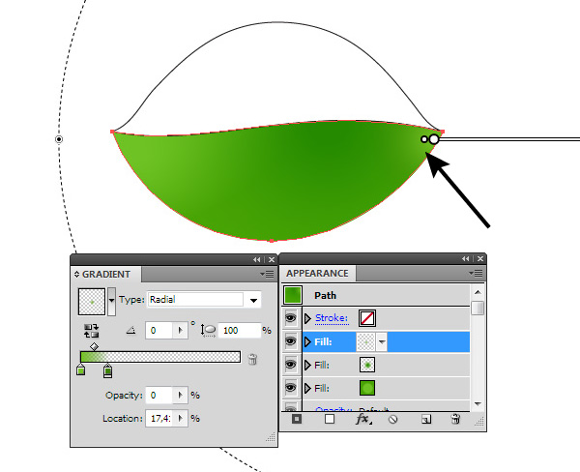
Task: Hide the Stroke attribute visibility
Action: coord(291,318)
